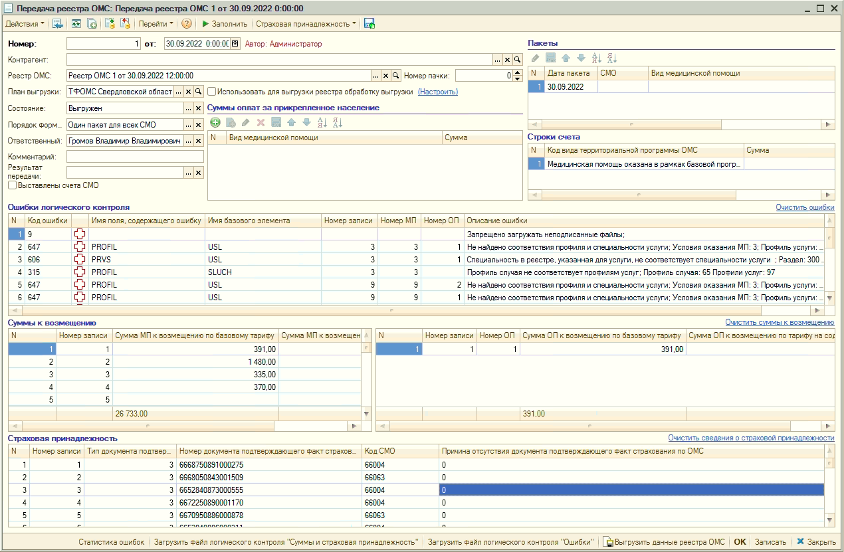Click the Настроить link
This screenshot has width=844, height=552.
pos(437,92)
